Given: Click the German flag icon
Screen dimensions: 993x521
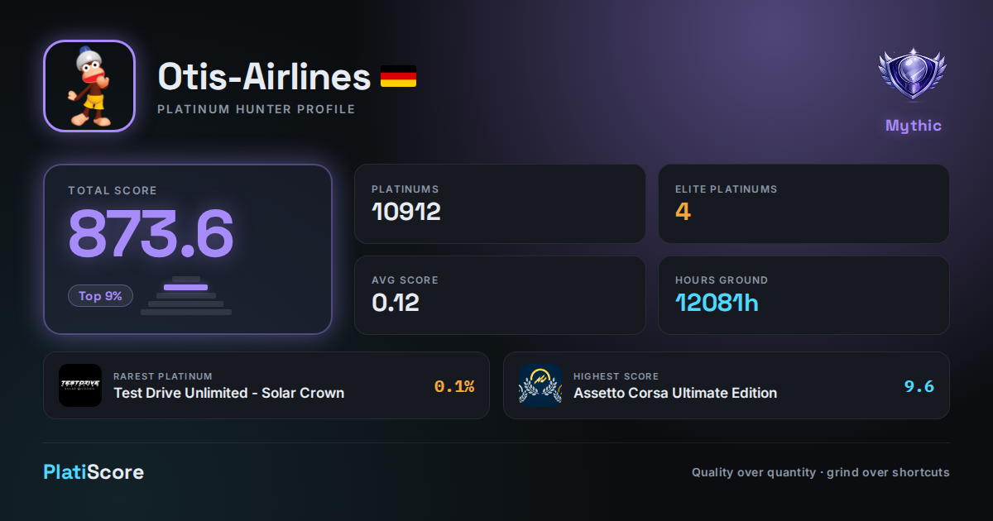Looking at the screenshot, I should point(398,77).
